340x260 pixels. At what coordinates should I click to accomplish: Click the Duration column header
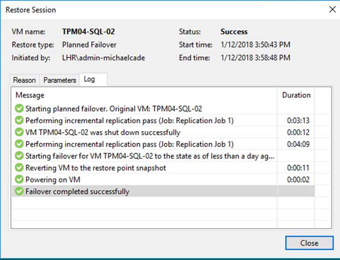(296, 95)
